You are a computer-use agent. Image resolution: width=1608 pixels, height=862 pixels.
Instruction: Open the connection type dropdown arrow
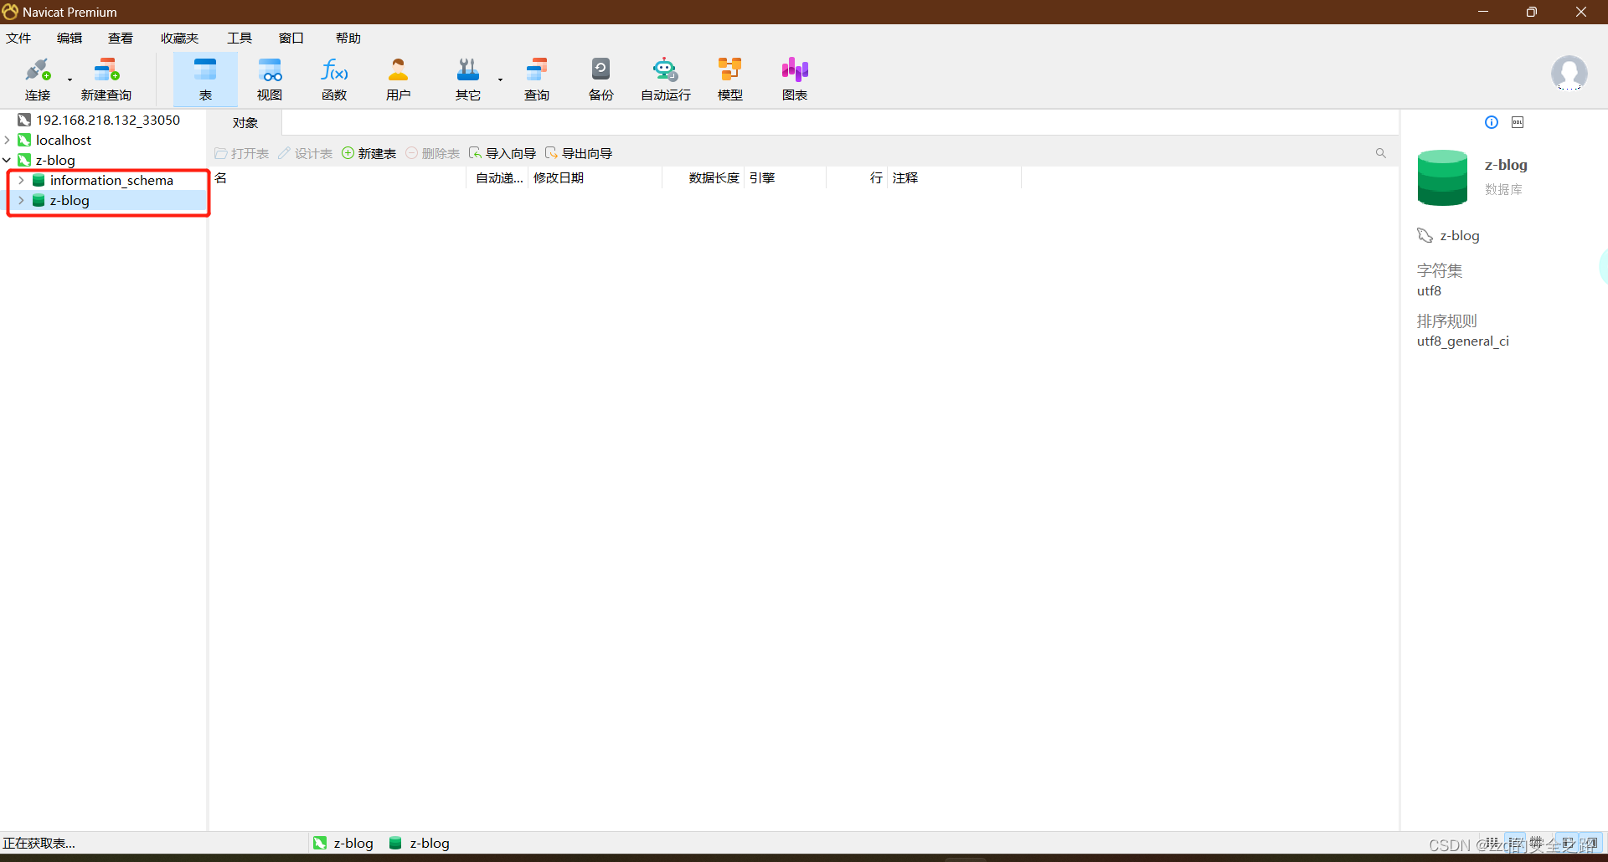[70, 80]
